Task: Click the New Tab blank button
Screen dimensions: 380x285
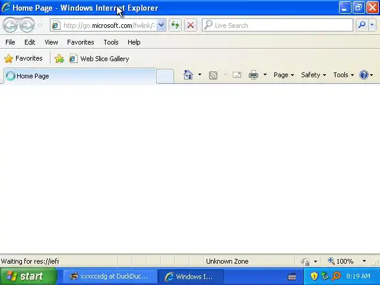Action: [x=165, y=76]
